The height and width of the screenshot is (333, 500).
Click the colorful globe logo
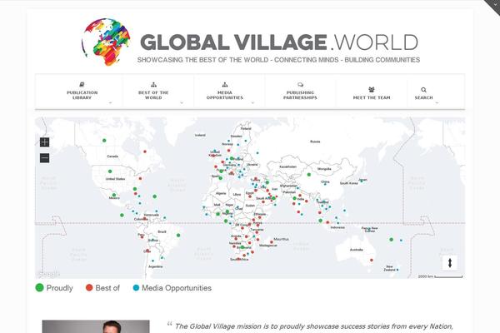106,42
